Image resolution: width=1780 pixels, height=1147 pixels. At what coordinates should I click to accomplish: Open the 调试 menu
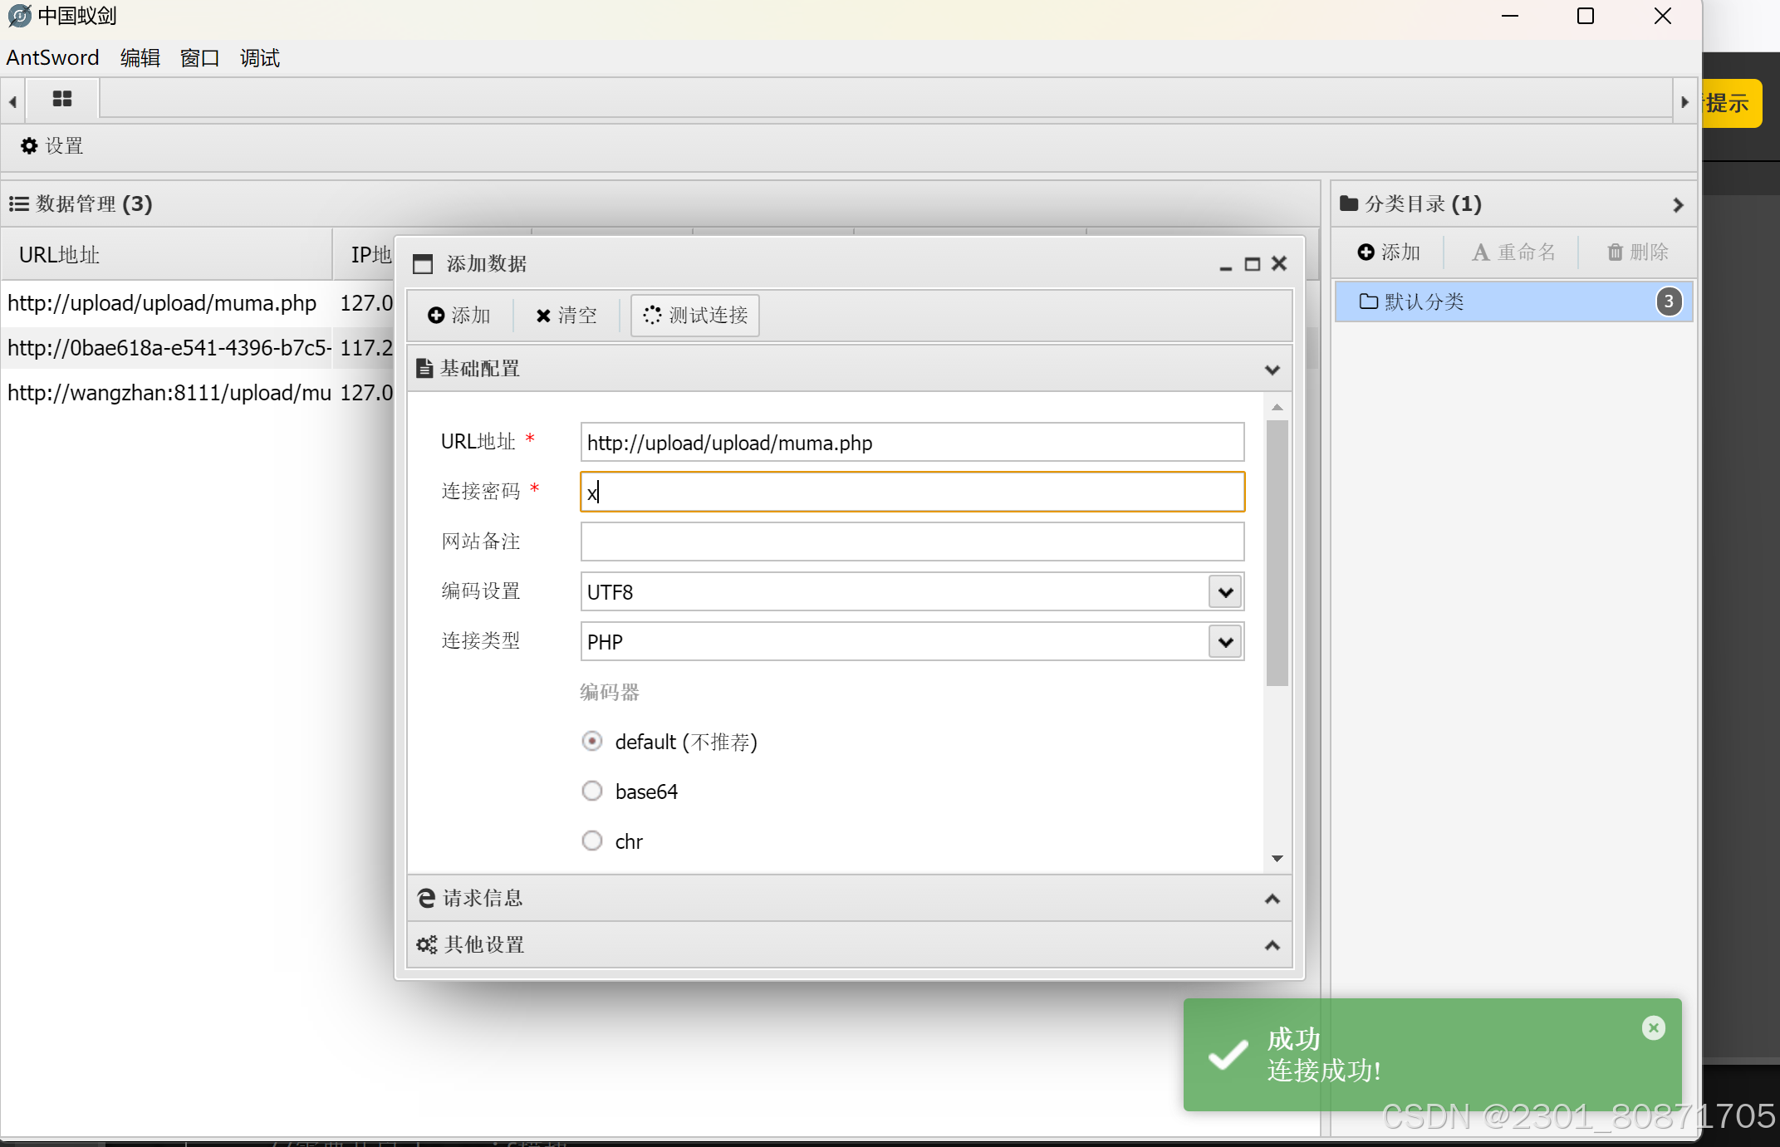pos(260,58)
